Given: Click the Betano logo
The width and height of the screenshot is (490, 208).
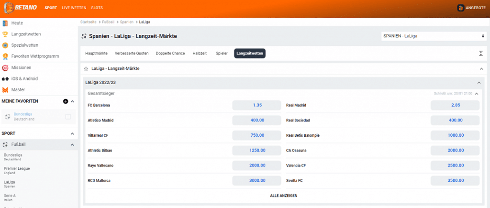Looking at the screenshot, I should pyautogui.click(x=20, y=8).
